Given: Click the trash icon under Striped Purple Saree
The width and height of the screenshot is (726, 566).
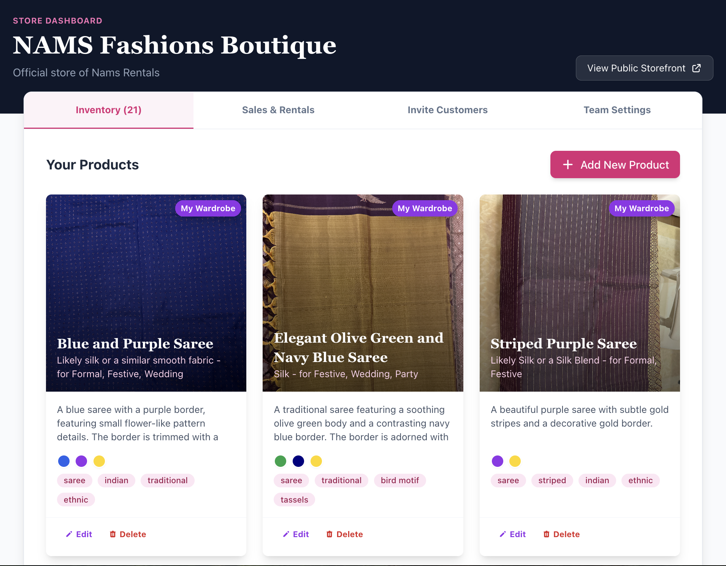Looking at the screenshot, I should [x=547, y=534].
